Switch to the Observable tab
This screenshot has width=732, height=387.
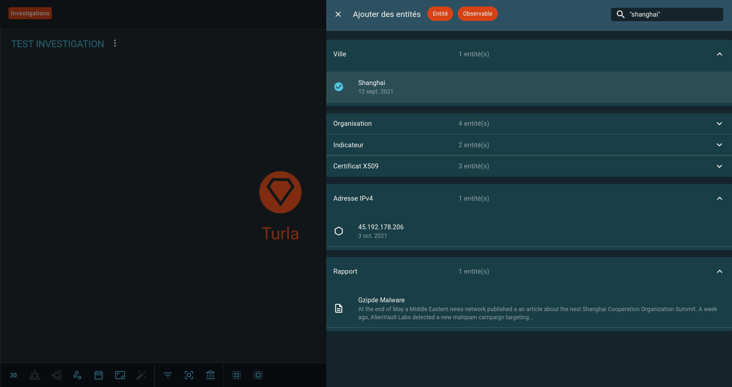coord(477,14)
